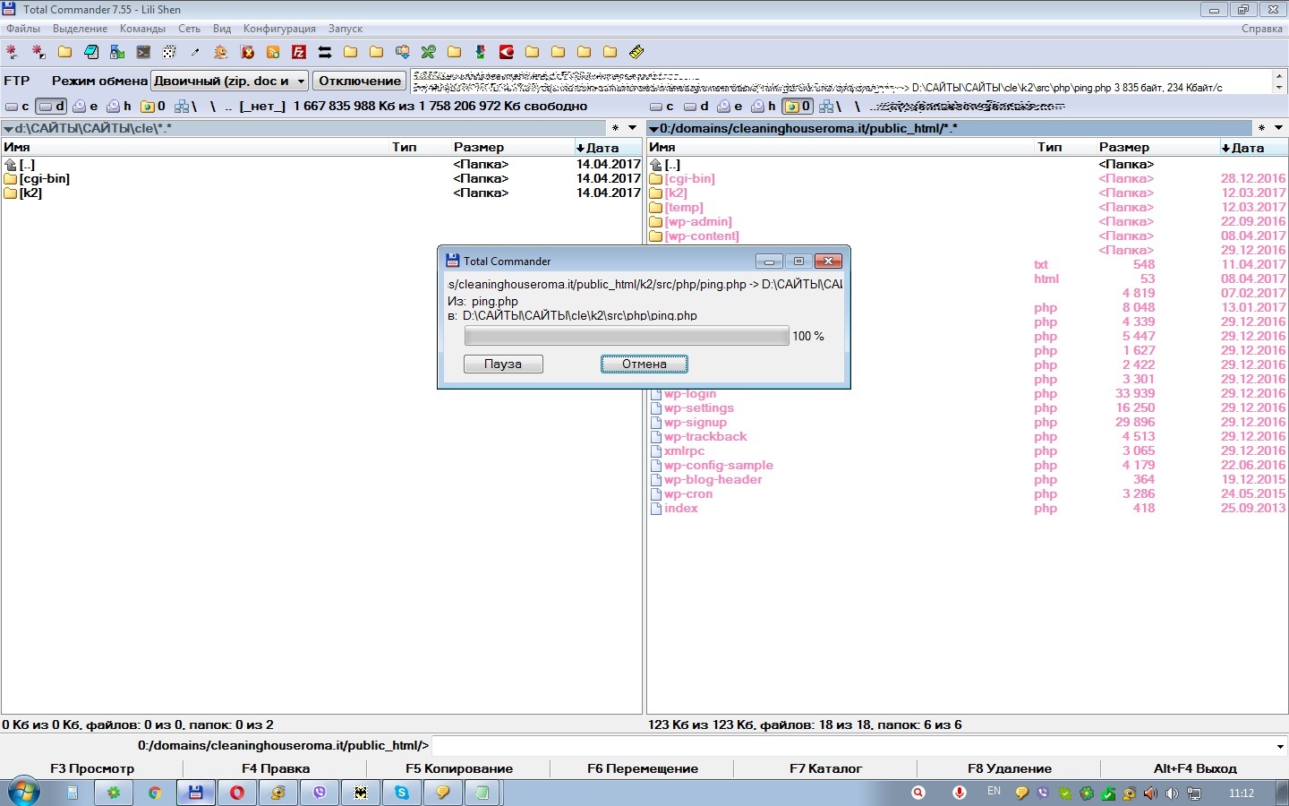Click the black swap-arrows toolbar icon
Viewport: 1289px width, 806px height.
pyautogui.click(x=325, y=52)
